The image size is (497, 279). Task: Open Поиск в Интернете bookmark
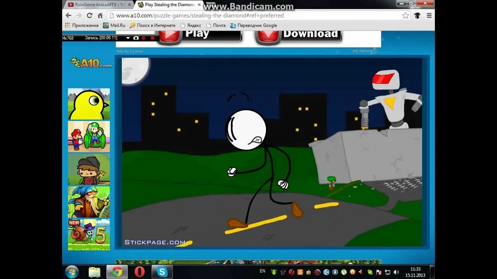tap(153, 26)
